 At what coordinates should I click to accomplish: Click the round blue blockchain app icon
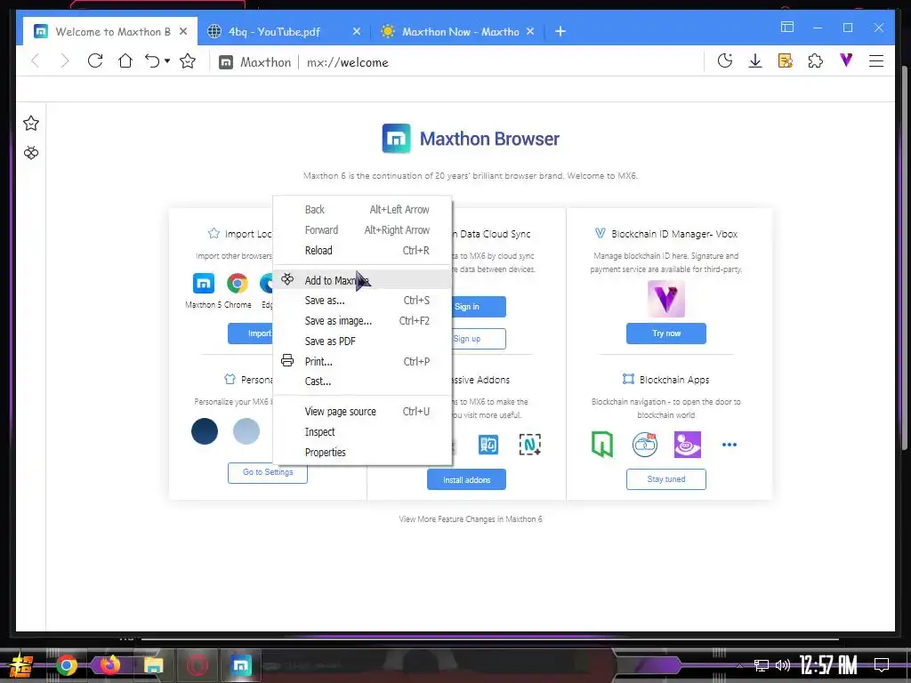pyautogui.click(x=645, y=445)
